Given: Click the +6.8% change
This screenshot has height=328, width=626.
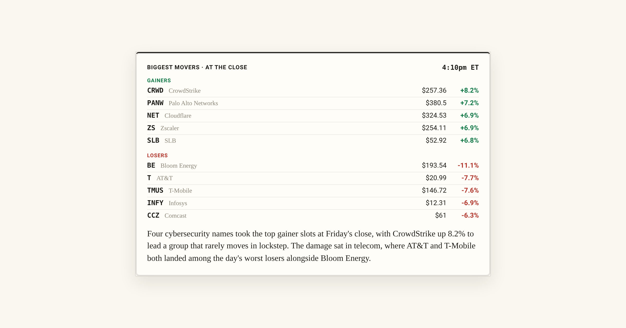Looking at the screenshot, I should click(x=469, y=140).
